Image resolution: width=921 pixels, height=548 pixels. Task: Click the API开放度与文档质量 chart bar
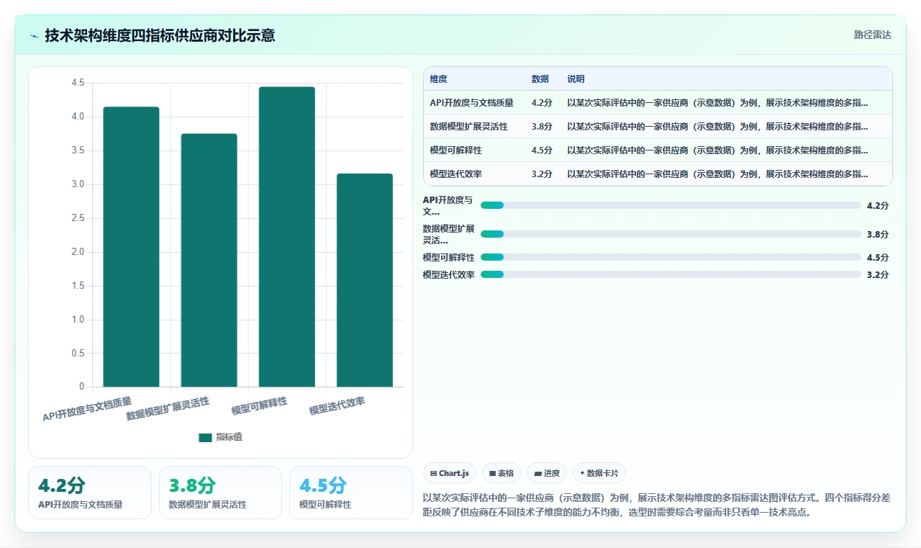tap(131, 247)
